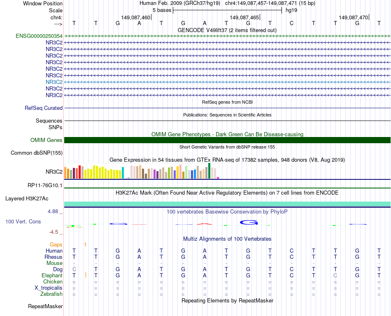This screenshot has width=391, height=316.
Task: Click 'Publications: Sequences in Scientific Articles' title
Action: coord(227,115)
